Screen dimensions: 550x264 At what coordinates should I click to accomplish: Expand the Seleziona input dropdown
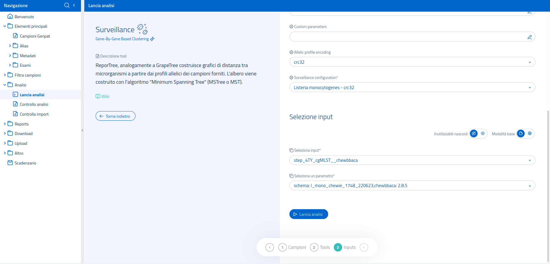coord(412,160)
